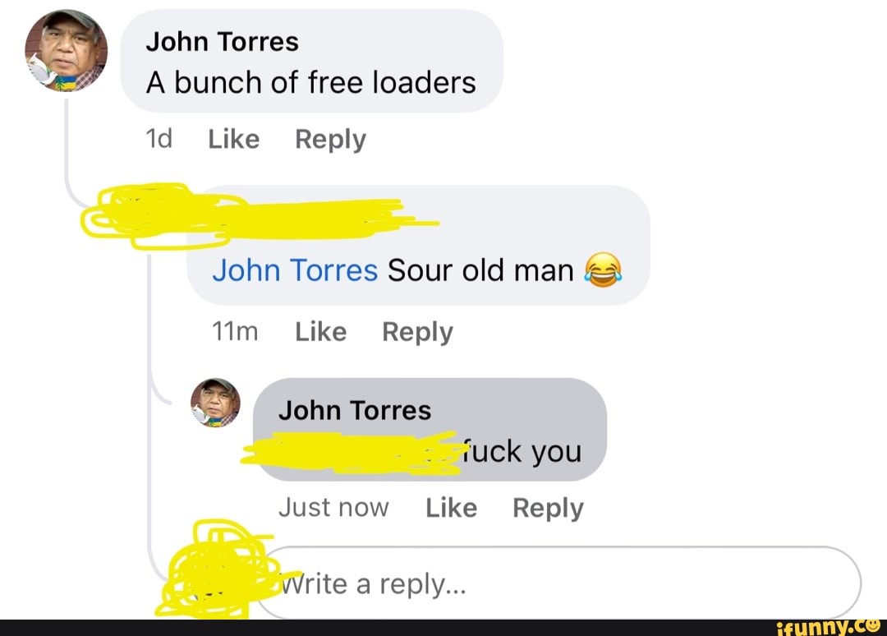Image resolution: width=887 pixels, height=636 pixels.
Task: Focus the 'Write a reply...' input field
Action: 557,583
